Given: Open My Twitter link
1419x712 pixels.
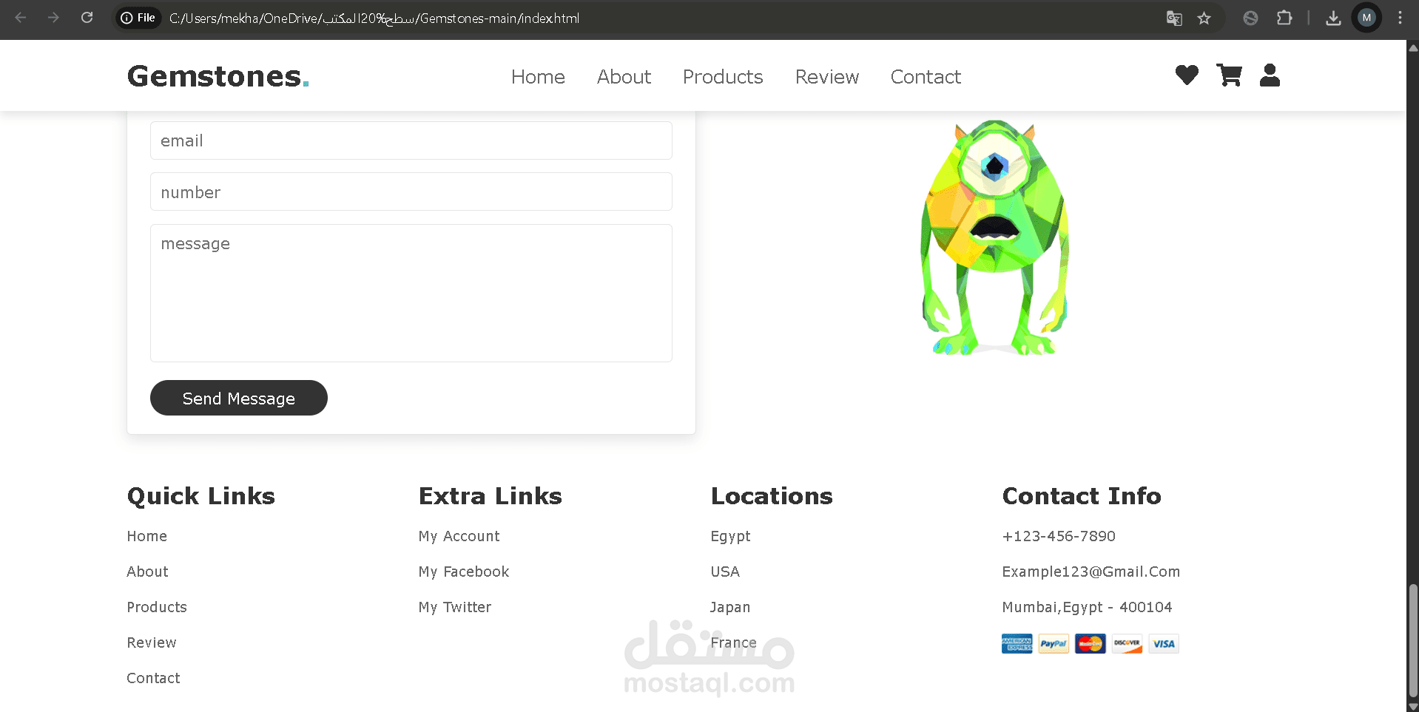Looking at the screenshot, I should click(455, 607).
